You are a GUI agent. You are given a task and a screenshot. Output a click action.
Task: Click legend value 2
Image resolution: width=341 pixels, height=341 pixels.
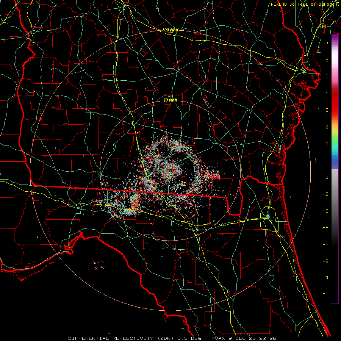coord(327,127)
